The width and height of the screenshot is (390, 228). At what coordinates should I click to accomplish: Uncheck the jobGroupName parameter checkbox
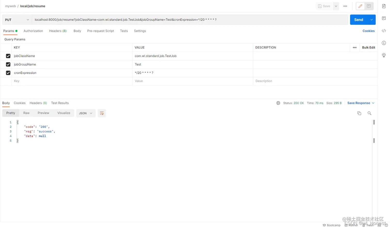pyautogui.click(x=8, y=64)
